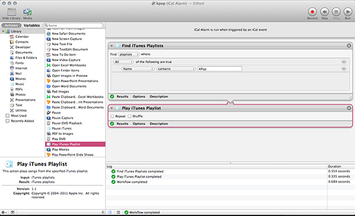This screenshot has height=216, width=355.
Task: Click the Run workflow icon
Action: click(x=348, y=12)
